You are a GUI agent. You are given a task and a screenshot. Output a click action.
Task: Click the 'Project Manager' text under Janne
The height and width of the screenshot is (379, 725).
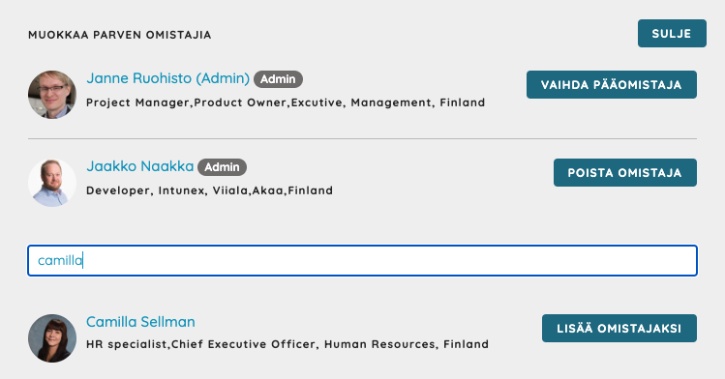tap(138, 102)
